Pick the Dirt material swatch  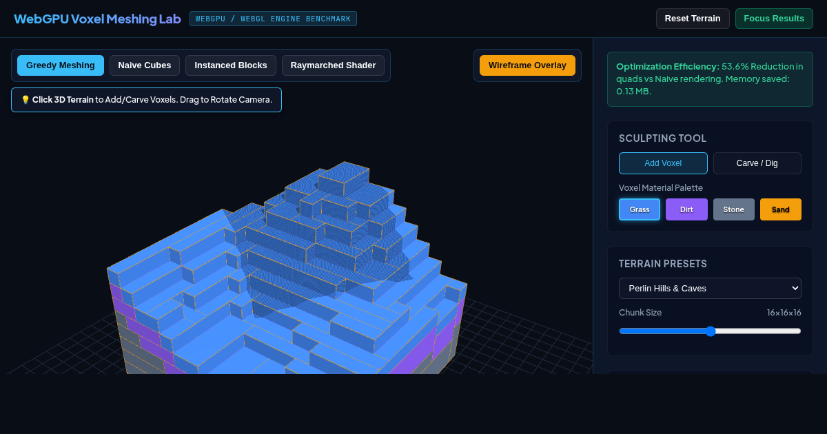[686, 209]
